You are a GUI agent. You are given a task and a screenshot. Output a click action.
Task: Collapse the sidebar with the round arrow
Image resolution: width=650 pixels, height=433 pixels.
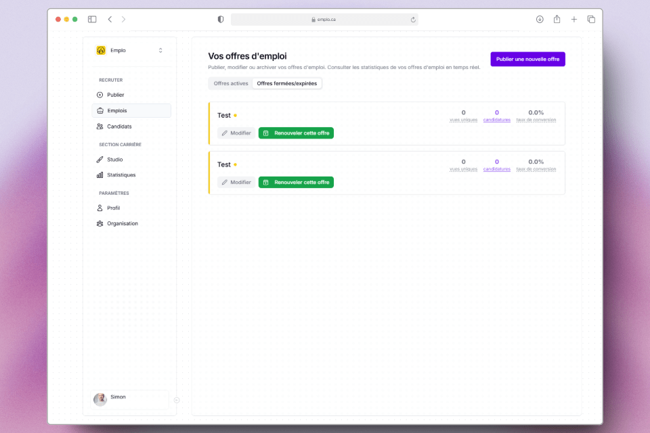(177, 400)
